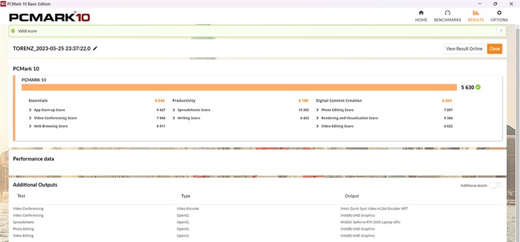The image size is (520, 242).
Task: Click the PCMark 10 logo
Action: point(49,18)
